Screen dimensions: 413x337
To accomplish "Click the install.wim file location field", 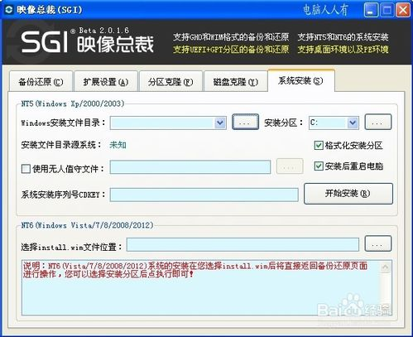I will [x=243, y=244].
